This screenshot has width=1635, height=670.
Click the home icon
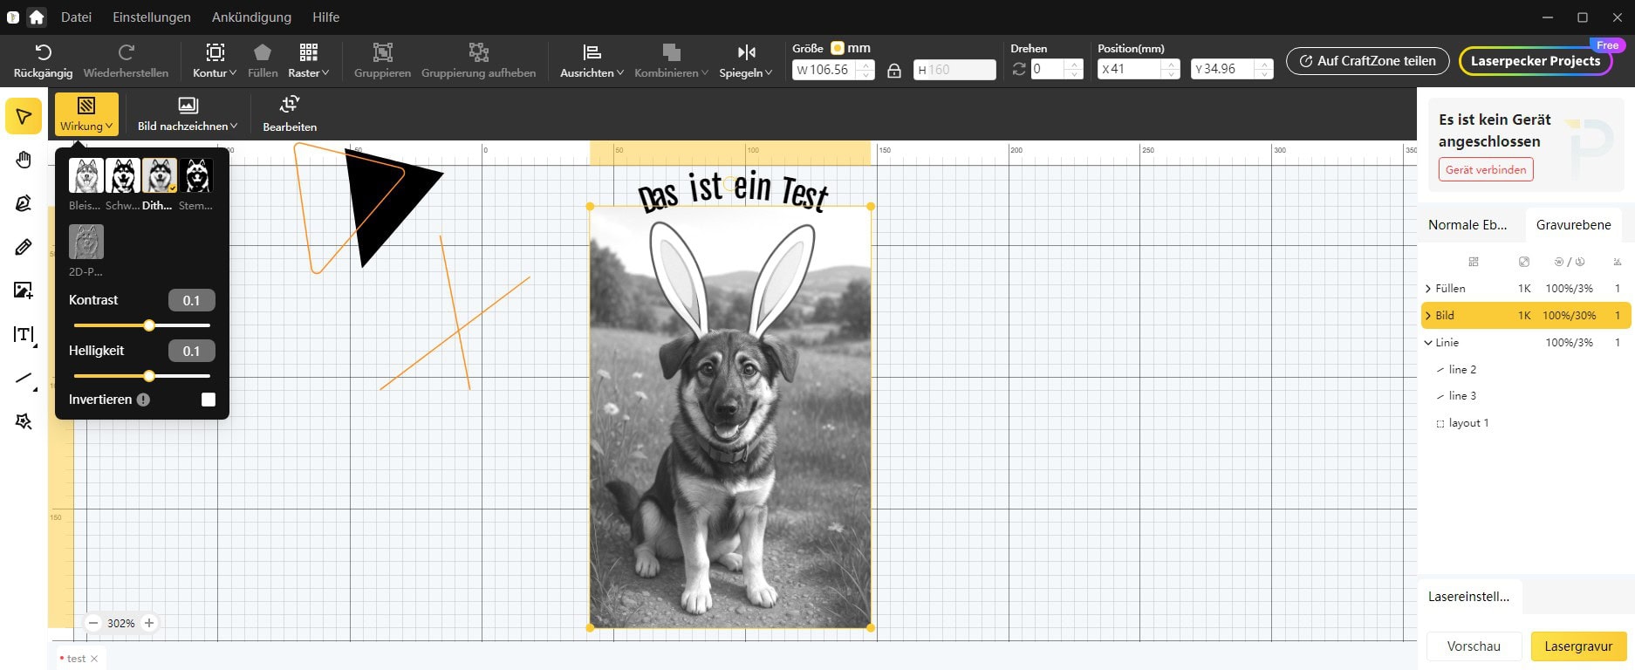point(37,17)
